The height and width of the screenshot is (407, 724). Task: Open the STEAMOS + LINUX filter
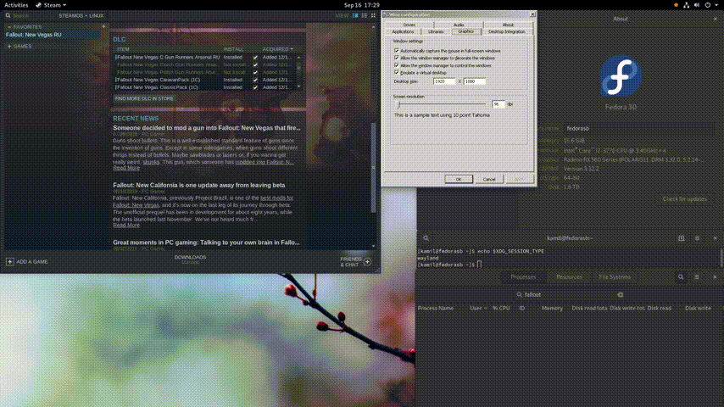[81, 16]
